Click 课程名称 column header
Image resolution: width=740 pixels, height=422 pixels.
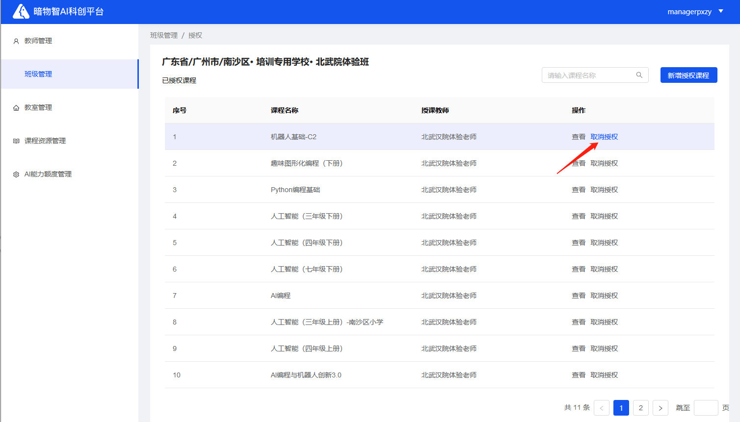pos(285,110)
